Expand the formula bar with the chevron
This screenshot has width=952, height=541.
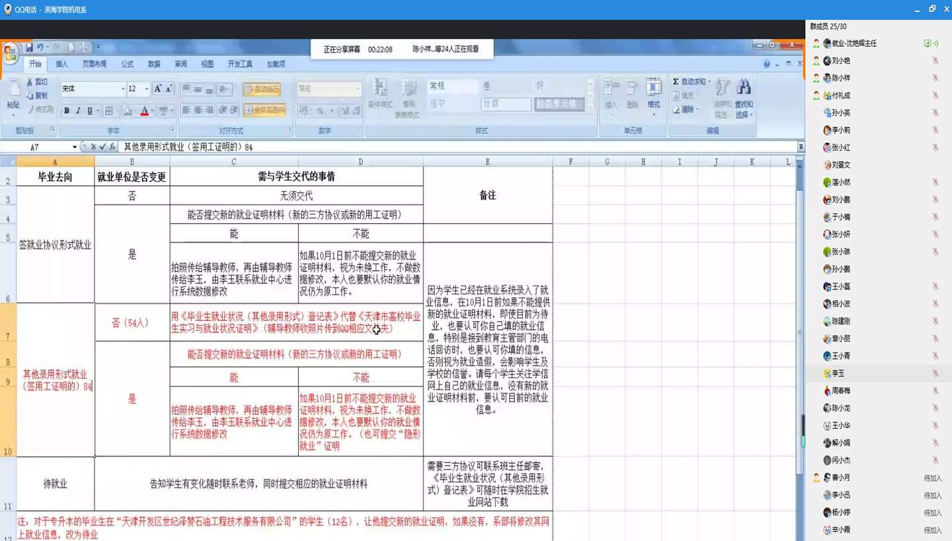point(801,147)
